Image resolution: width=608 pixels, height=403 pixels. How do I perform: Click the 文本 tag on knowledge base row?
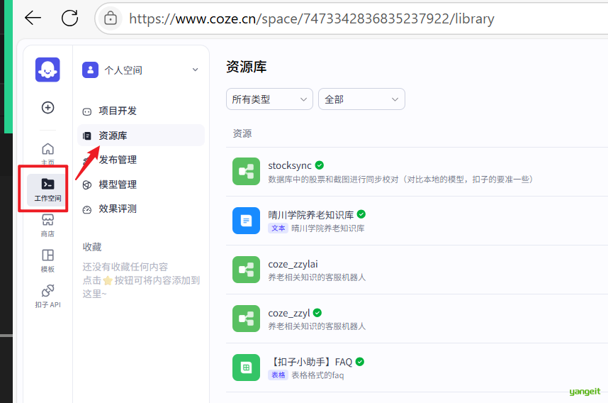pos(278,228)
